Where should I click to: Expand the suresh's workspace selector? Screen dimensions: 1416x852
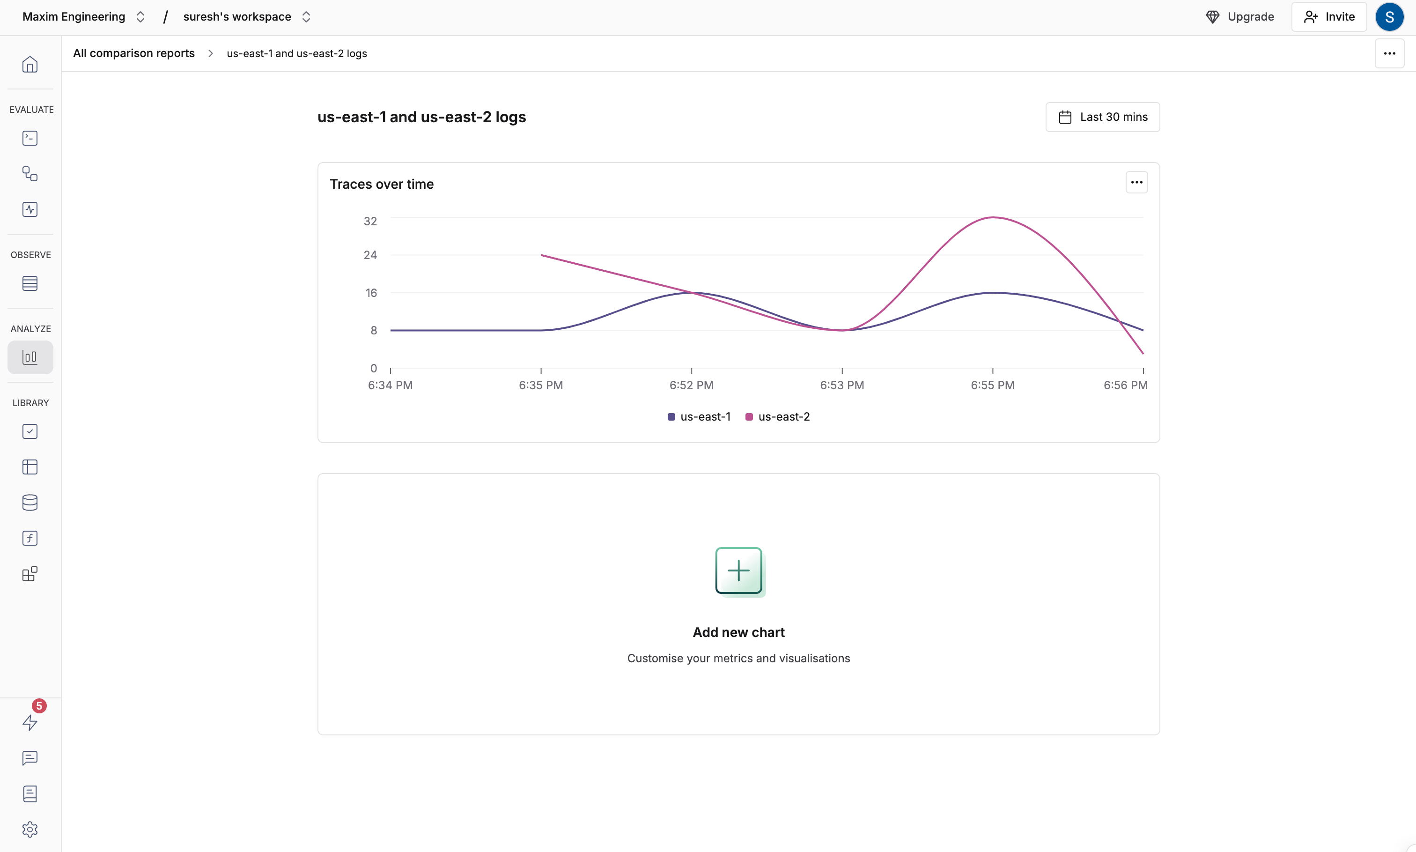coord(306,16)
